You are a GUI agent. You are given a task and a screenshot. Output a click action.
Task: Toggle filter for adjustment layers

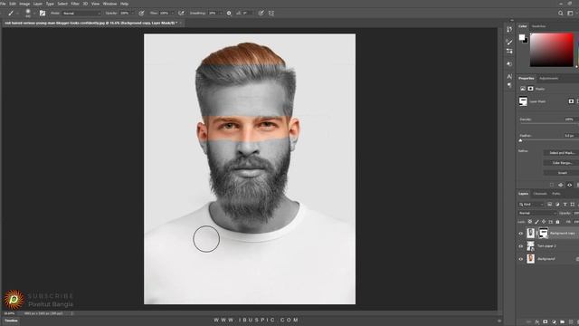[557, 205]
